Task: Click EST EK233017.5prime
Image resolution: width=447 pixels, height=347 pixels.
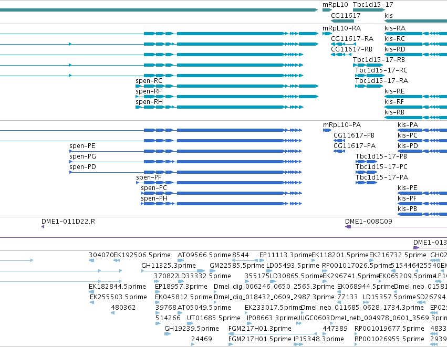Action: tap(273, 308)
